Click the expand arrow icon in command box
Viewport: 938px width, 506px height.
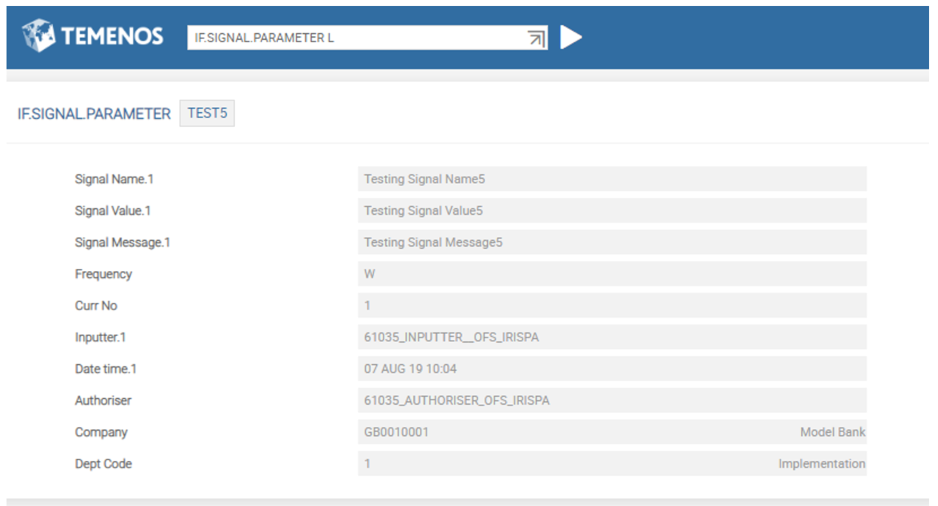point(537,38)
